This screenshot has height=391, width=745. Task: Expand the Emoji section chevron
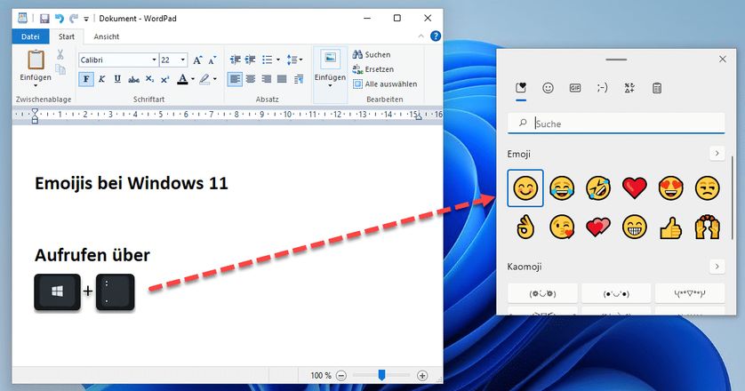click(717, 153)
